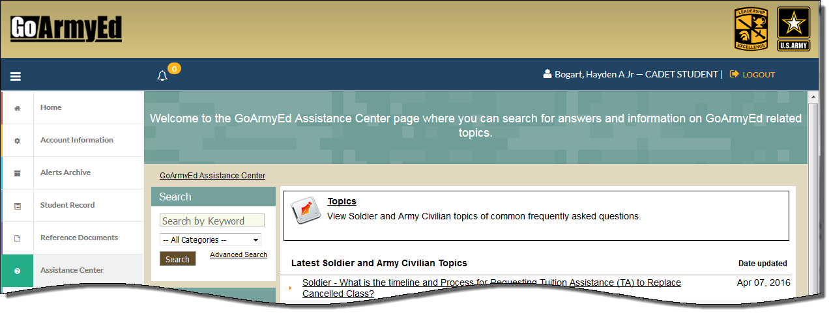Click the Search button
This screenshot has height=315, width=831.
(x=177, y=259)
